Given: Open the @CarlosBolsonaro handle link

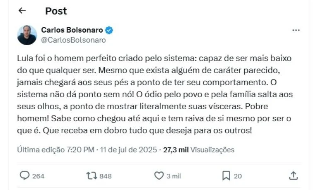Looking at the screenshot, I should click(73, 40).
